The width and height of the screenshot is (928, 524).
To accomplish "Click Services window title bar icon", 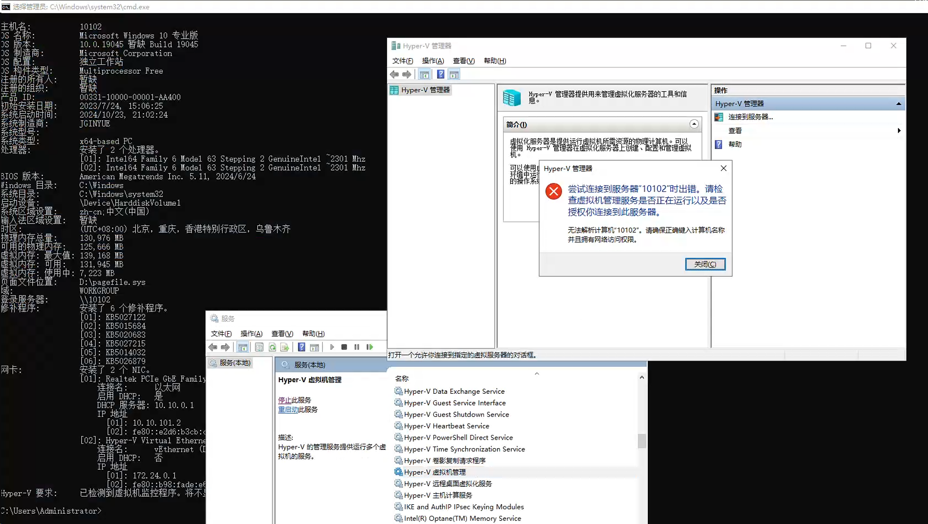I will (x=214, y=318).
